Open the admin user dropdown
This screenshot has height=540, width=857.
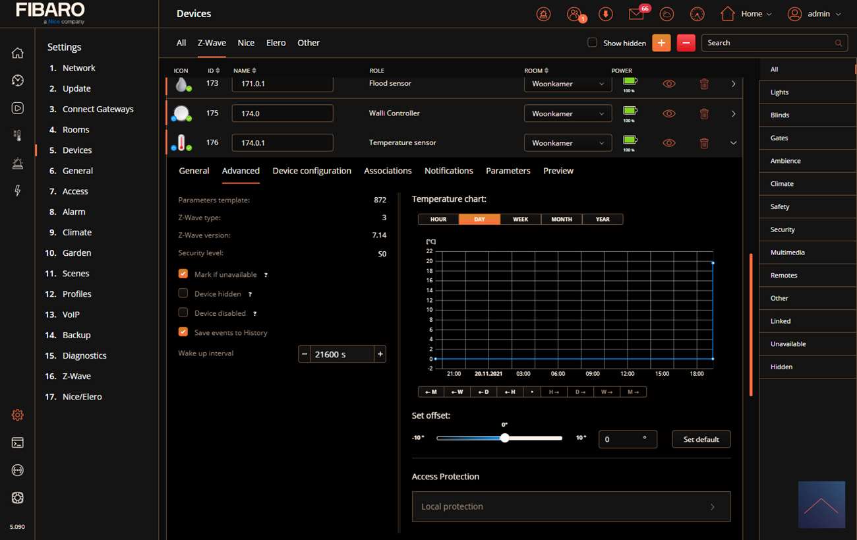815,14
